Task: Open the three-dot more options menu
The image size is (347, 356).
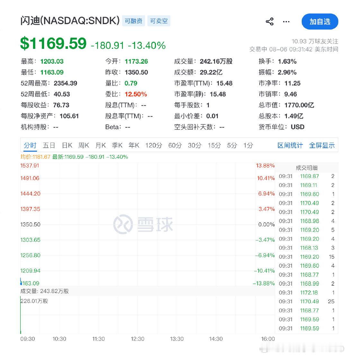Action: [x=286, y=22]
